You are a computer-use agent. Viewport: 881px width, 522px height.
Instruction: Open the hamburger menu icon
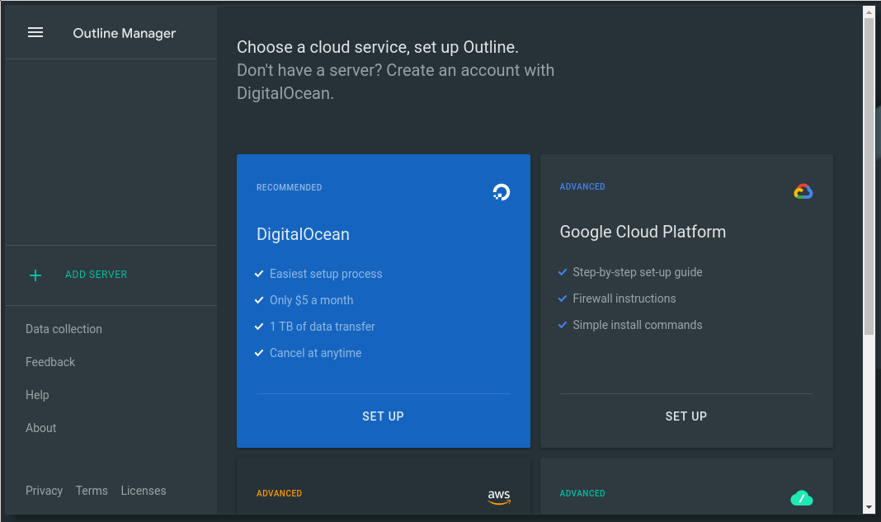tap(35, 33)
